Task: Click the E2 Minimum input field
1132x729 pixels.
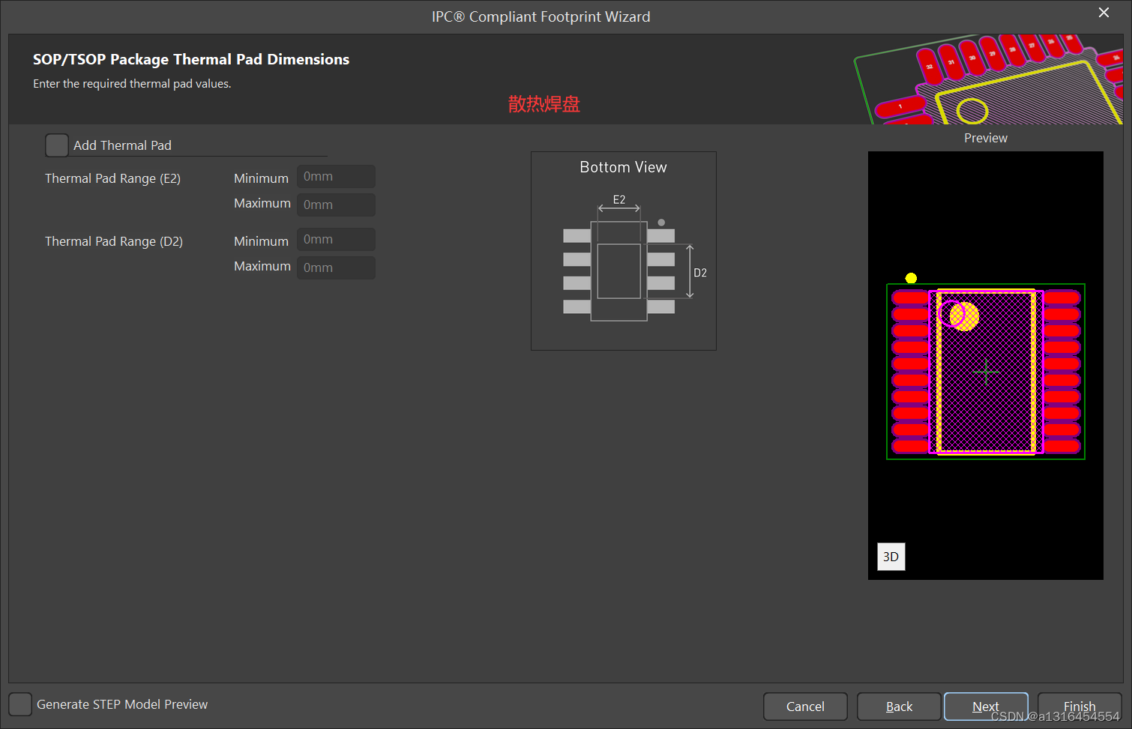Action: coord(336,177)
